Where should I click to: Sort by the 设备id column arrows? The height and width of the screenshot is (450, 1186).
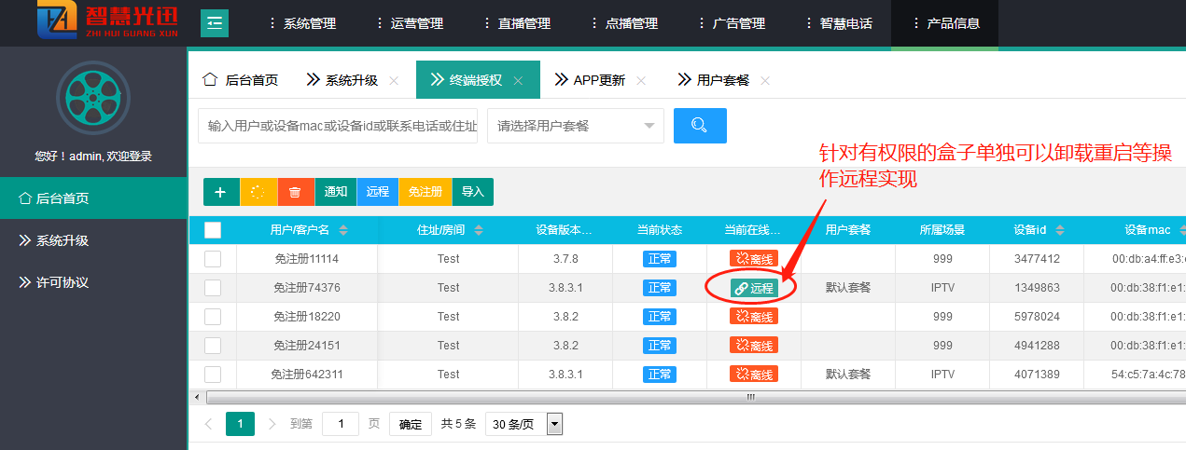1060,230
